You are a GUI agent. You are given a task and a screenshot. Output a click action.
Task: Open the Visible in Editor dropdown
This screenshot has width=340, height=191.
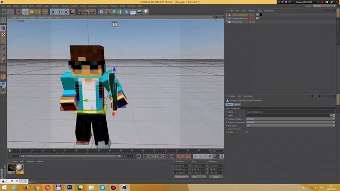click(291, 119)
